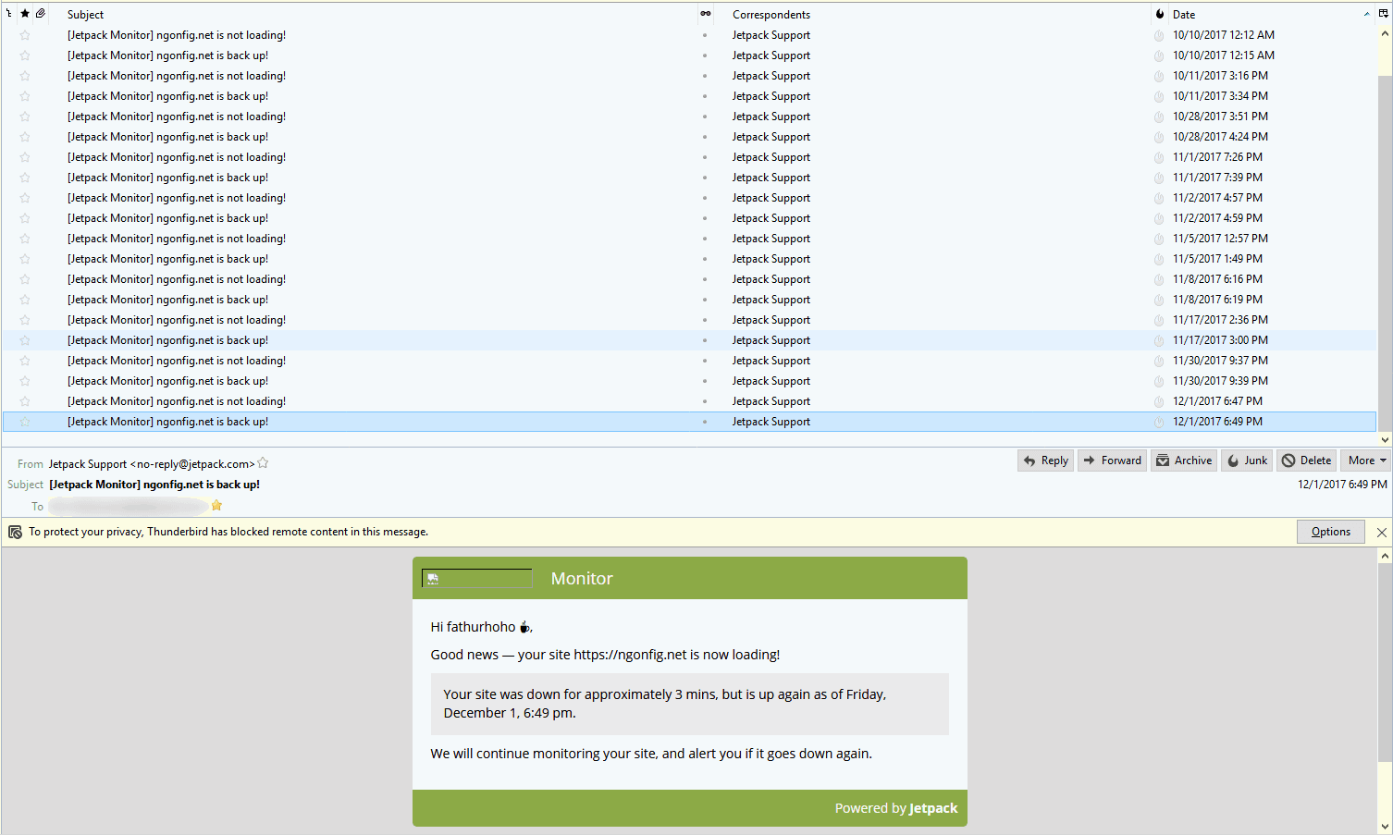The image size is (1393, 835).
Task: Star the 11/1/2017 7:26 PM message
Action: click(25, 157)
